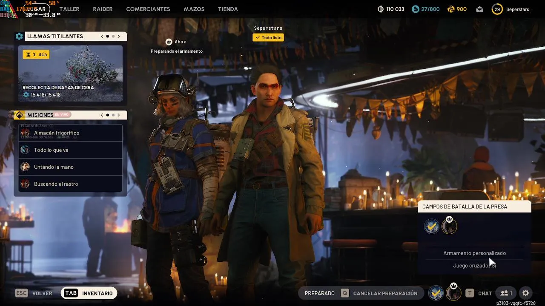The width and height of the screenshot is (545, 306).
Task: Go to next Misiones page arrow
Action: click(119, 115)
